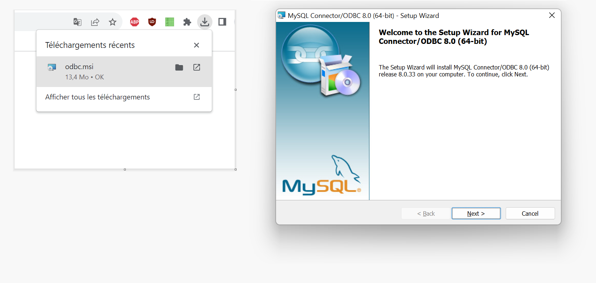Click the Back button in the wizard
The height and width of the screenshot is (283, 596).
pyautogui.click(x=426, y=214)
